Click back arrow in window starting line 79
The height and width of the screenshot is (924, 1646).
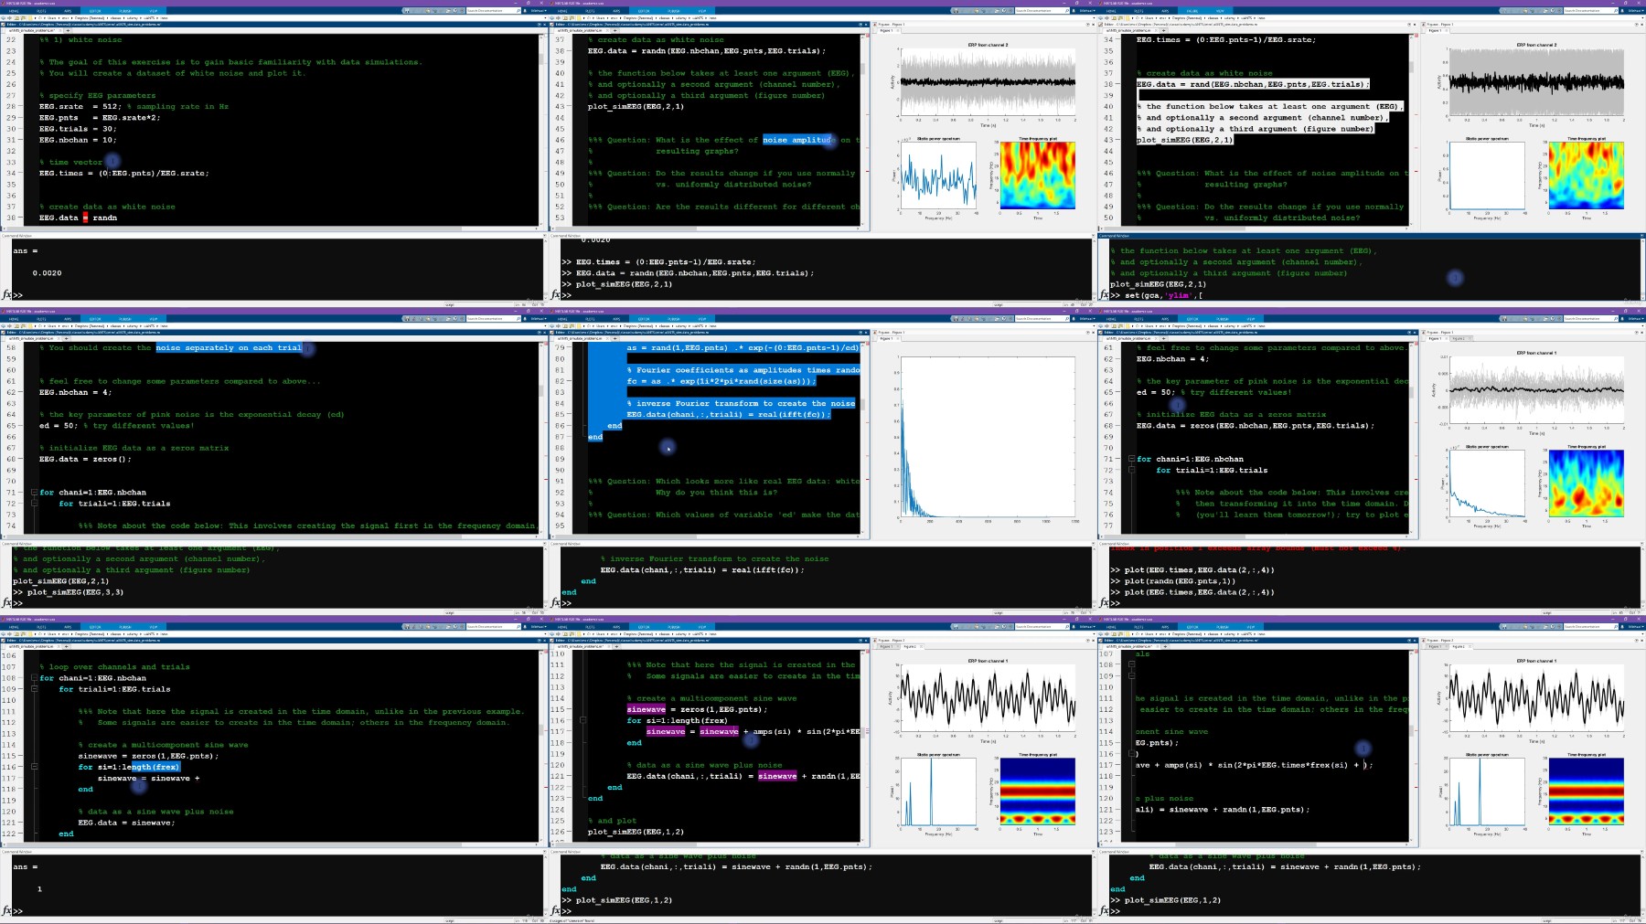(552, 326)
